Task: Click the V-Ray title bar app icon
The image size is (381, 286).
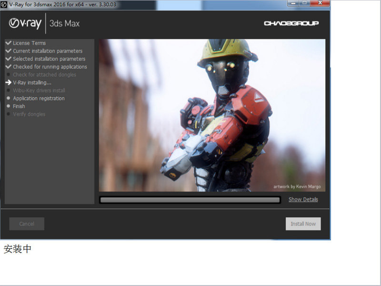Action: coord(4,5)
